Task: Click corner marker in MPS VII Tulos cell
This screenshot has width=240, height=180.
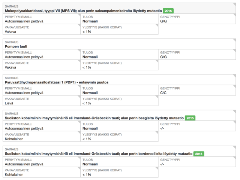Action: tap(156, 16)
